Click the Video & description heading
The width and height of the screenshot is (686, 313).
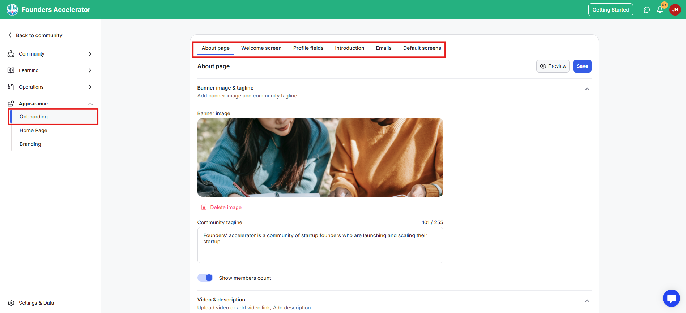221,300
